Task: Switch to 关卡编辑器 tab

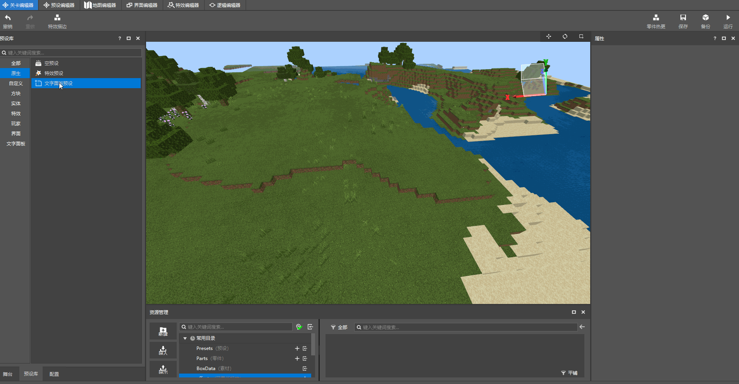Action: pos(19,5)
